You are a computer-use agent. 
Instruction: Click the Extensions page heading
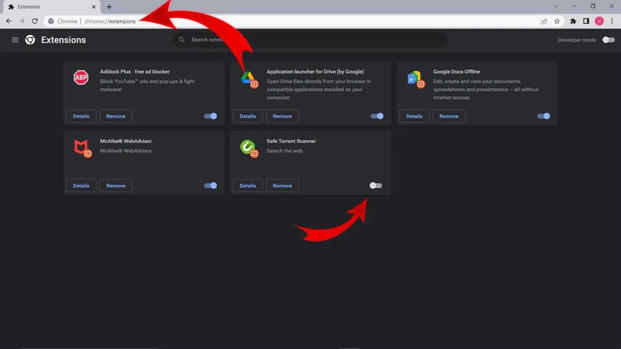click(x=64, y=40)
